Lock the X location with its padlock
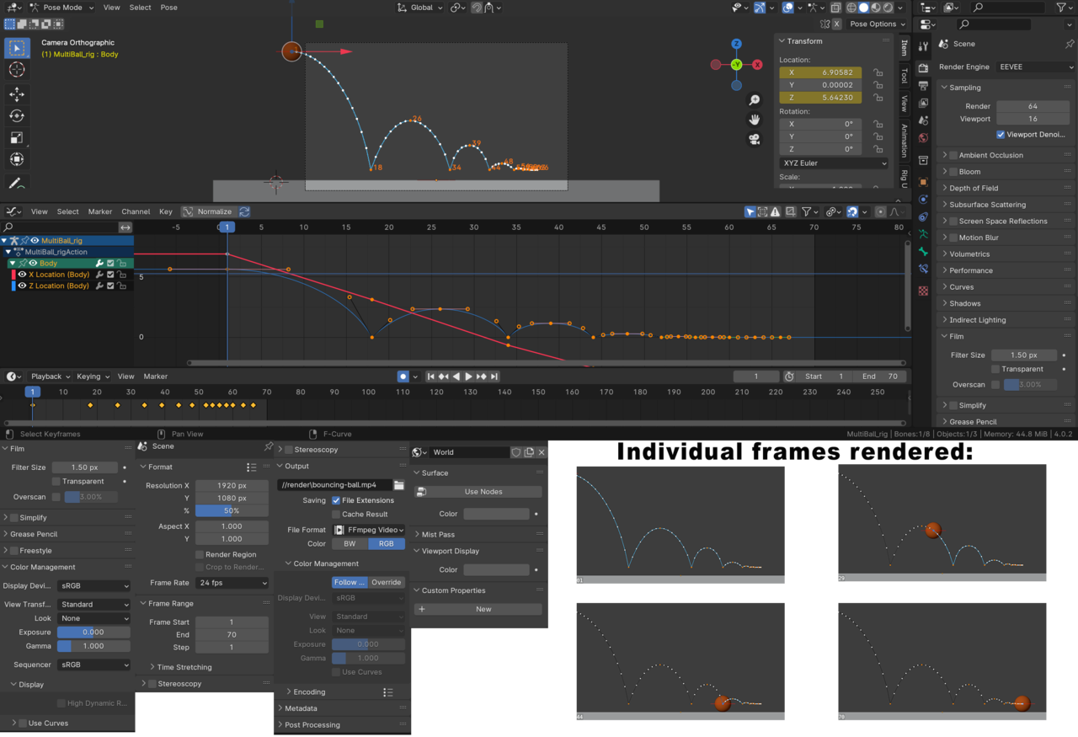 pyautogui.click(x=878, y=73)
